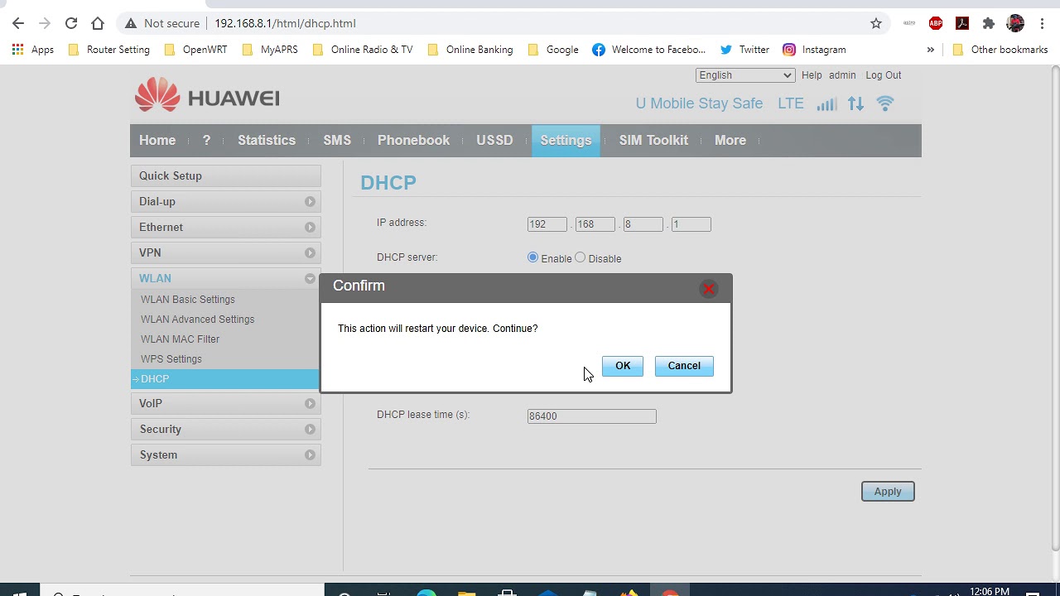Screen dimensions: 1060x596
Task: Open the Router Setting bookmark folder
Action: coord(108,50)
